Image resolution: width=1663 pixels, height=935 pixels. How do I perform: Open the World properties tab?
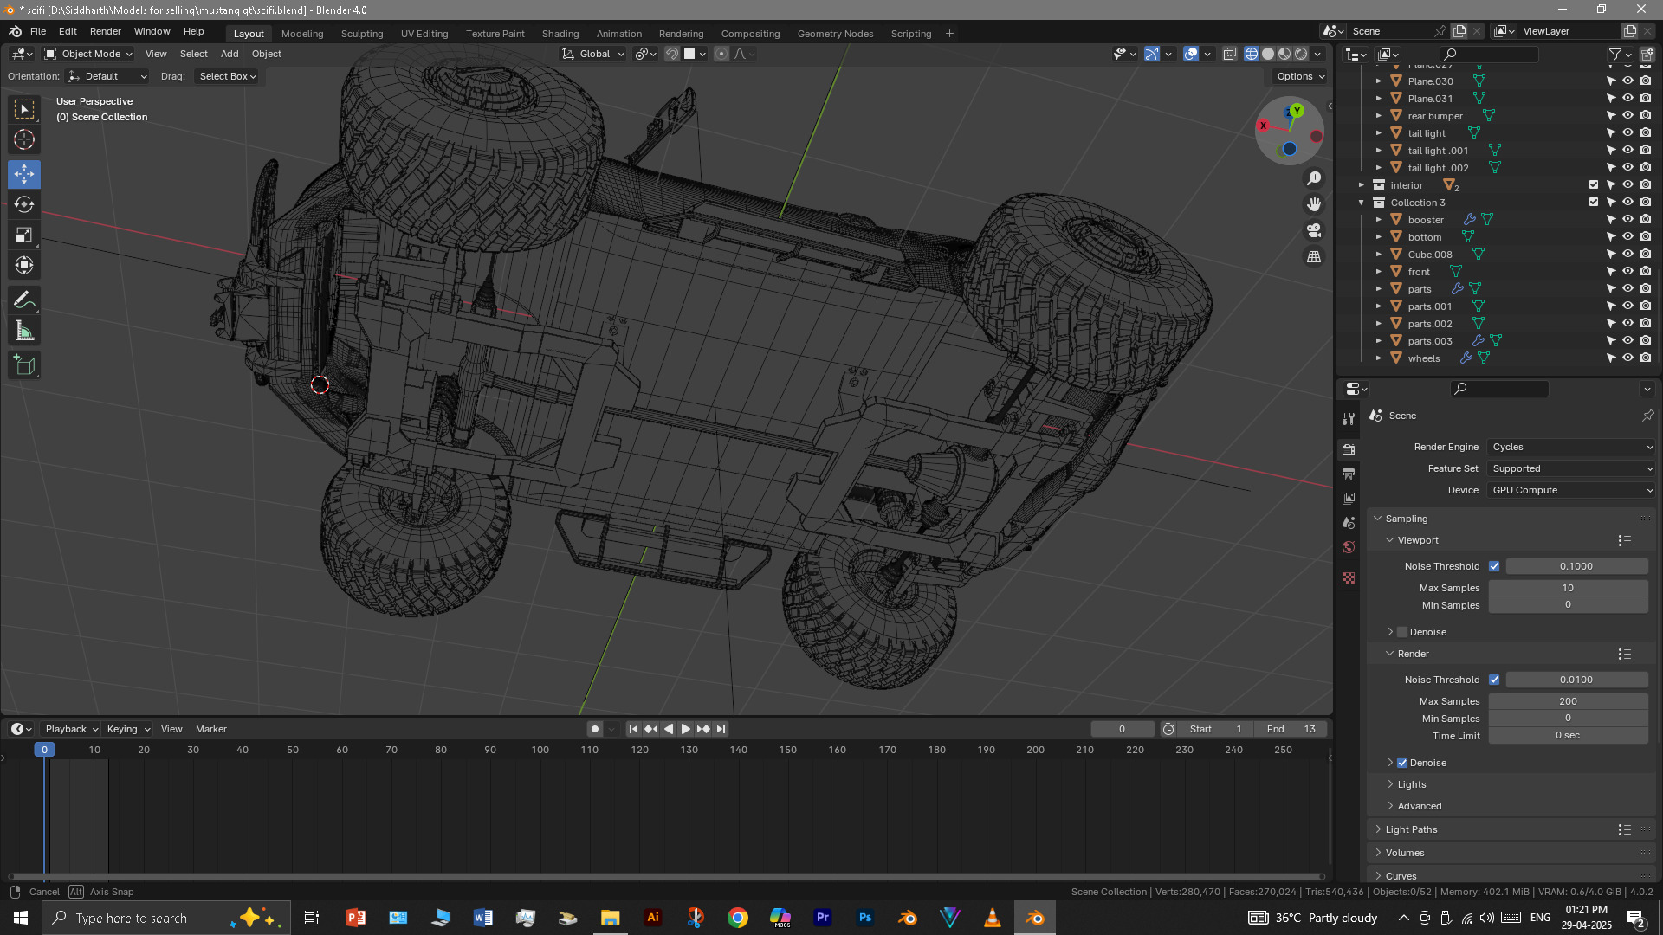coord(1349,547)
